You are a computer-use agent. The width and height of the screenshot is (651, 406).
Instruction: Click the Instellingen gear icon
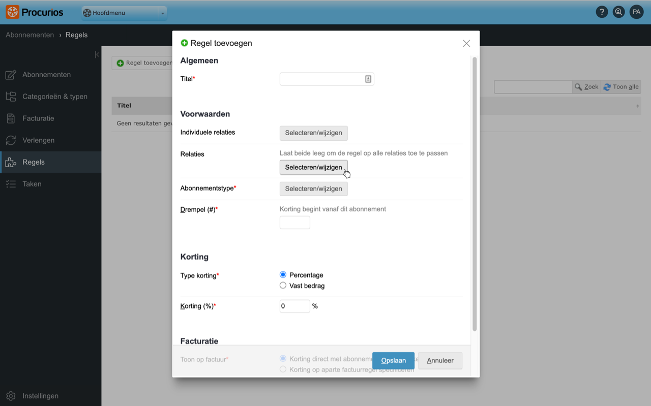coord(11,396)
